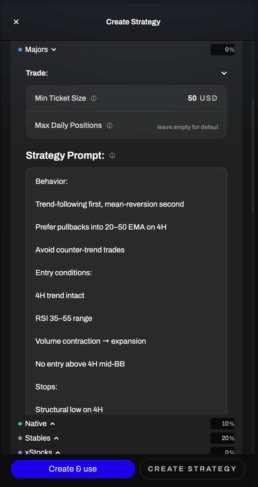Expand the Stables section chevron
Viewport: 258px width, 487px height.
pyautogui.click(x=56, y=438)
